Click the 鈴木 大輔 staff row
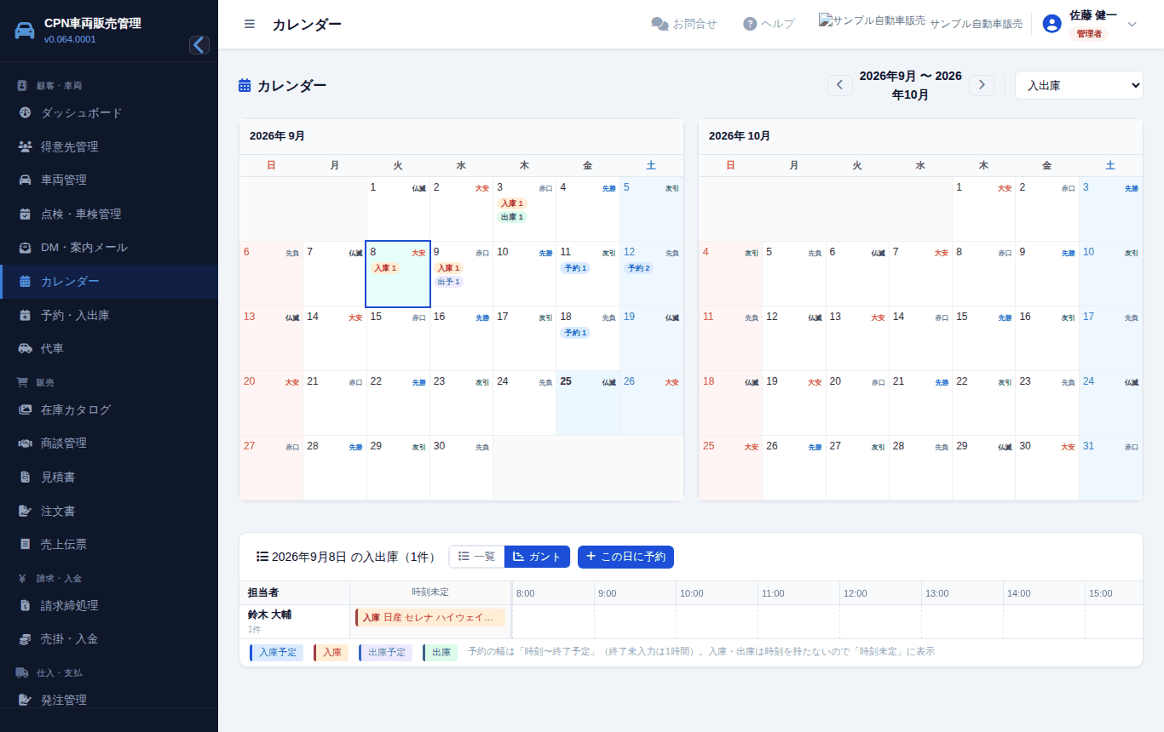Image resolution: width=1164 pixels, height=732 pixels. click(295, 621)
